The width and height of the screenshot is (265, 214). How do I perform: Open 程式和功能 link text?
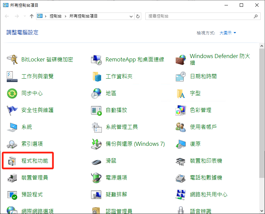click(35, 161)
